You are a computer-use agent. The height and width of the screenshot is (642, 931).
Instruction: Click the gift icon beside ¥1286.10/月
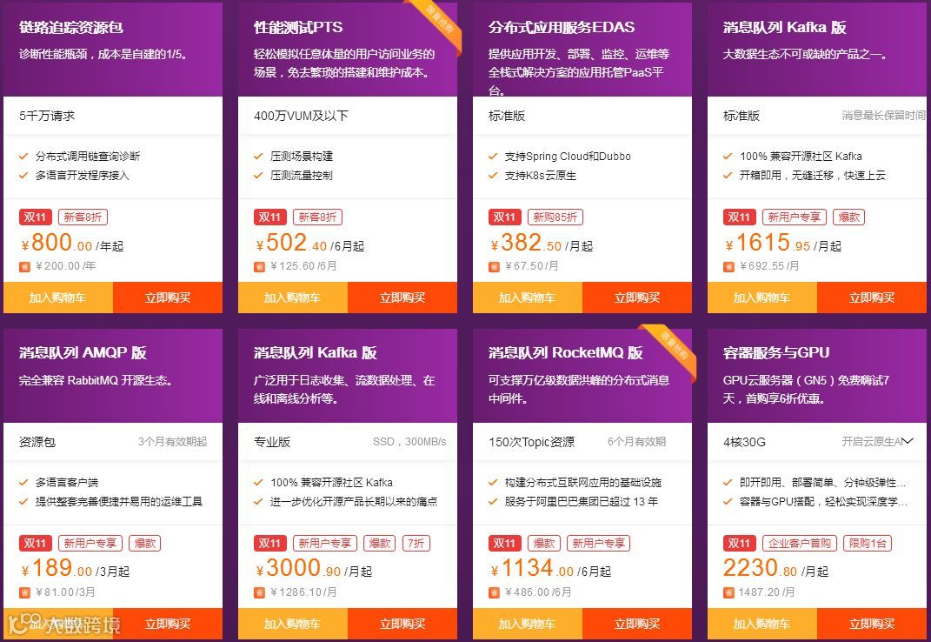pyautogui.click(x=259, y=592)
